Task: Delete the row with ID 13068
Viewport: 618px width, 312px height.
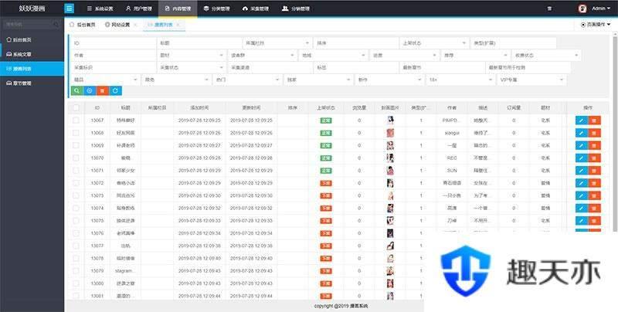Action: [594, 133]
